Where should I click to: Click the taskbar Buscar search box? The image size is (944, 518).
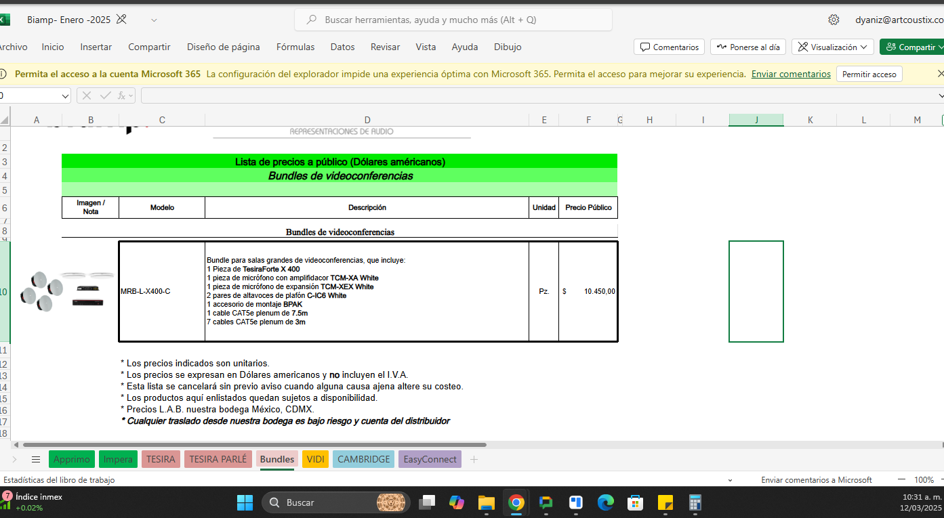tap(335, 502)
